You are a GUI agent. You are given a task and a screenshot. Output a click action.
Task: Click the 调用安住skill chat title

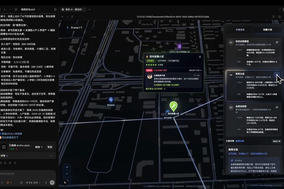point(28,10)
